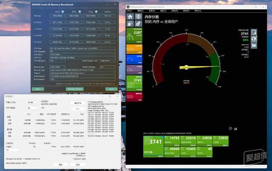The width and height of the screenshot is (272, 171).
Task: Click the 14763 result tile
Action: click(172, 141)
